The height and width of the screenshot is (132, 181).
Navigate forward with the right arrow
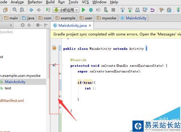click(39, 10)
